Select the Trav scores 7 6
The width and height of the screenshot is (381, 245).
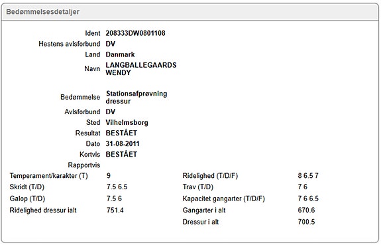[x=303, y=187]
